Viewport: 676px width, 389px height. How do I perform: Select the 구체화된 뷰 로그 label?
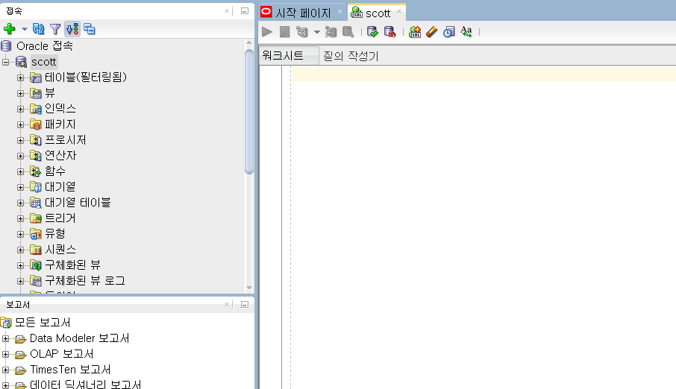point(85,281)
